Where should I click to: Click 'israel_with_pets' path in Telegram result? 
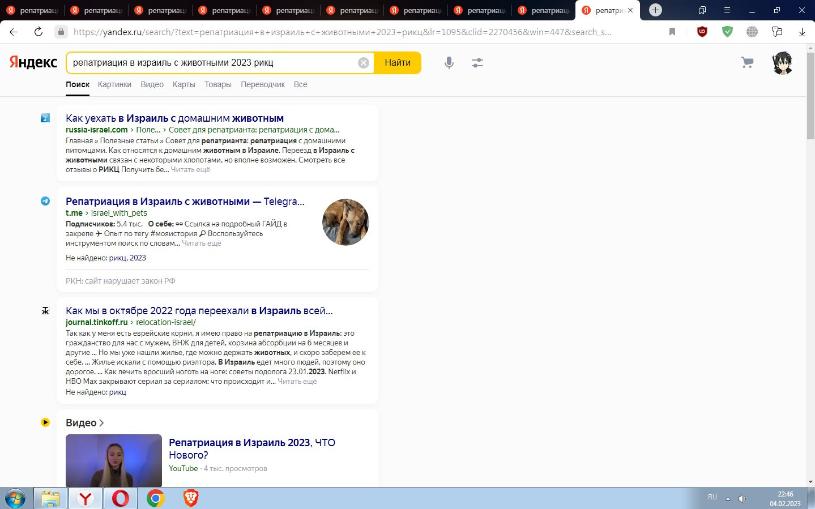[119, 213]
